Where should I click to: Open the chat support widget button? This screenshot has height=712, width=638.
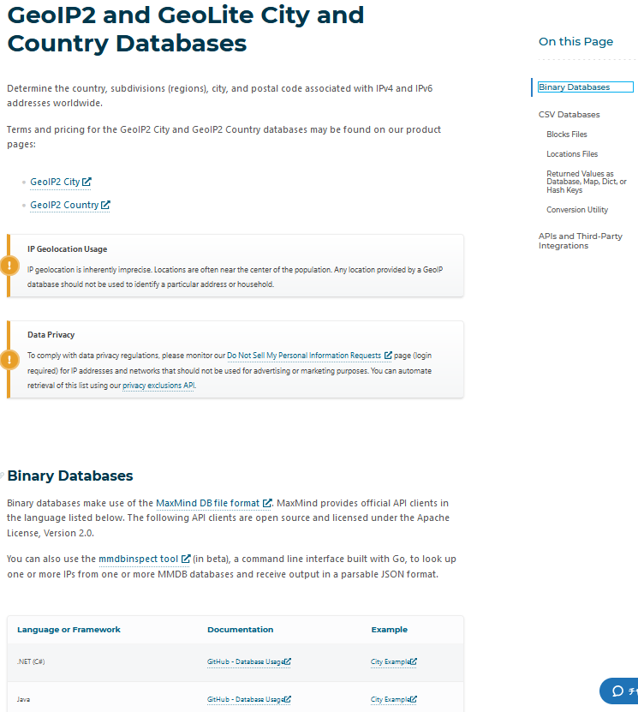619,691
